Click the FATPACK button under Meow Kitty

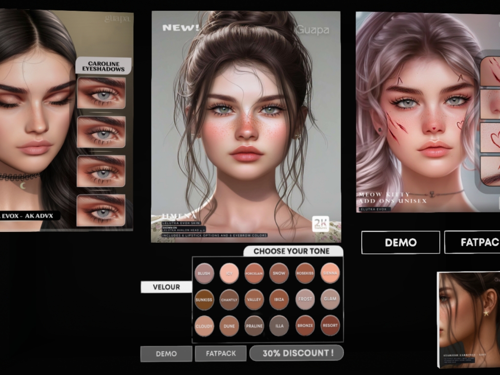coord(472,242)
